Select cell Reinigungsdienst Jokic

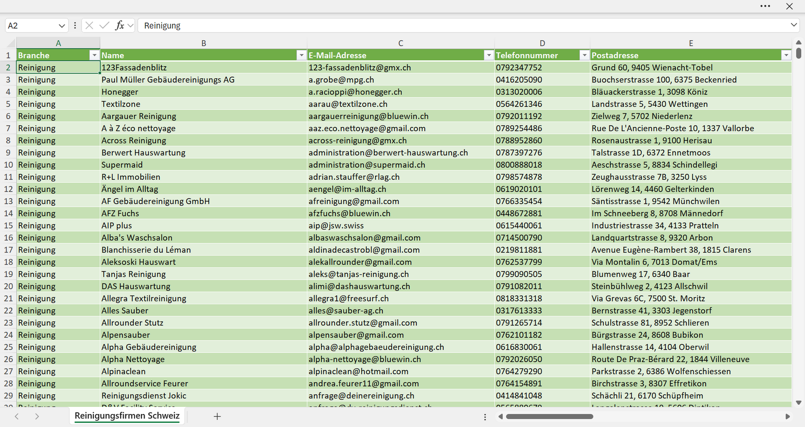coord(203,395)
